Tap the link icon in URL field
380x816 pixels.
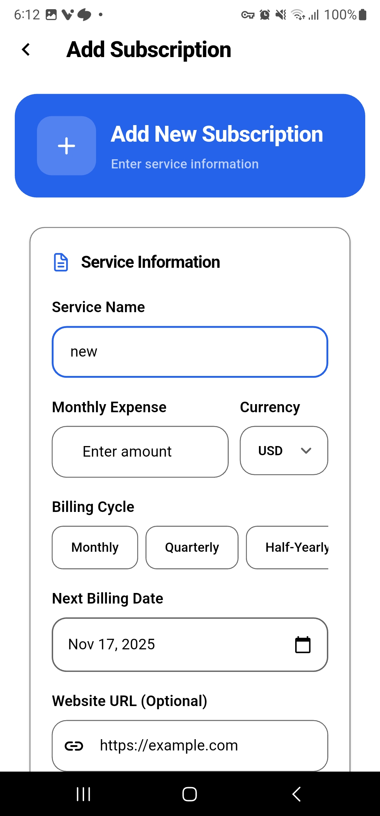(74, 746)
